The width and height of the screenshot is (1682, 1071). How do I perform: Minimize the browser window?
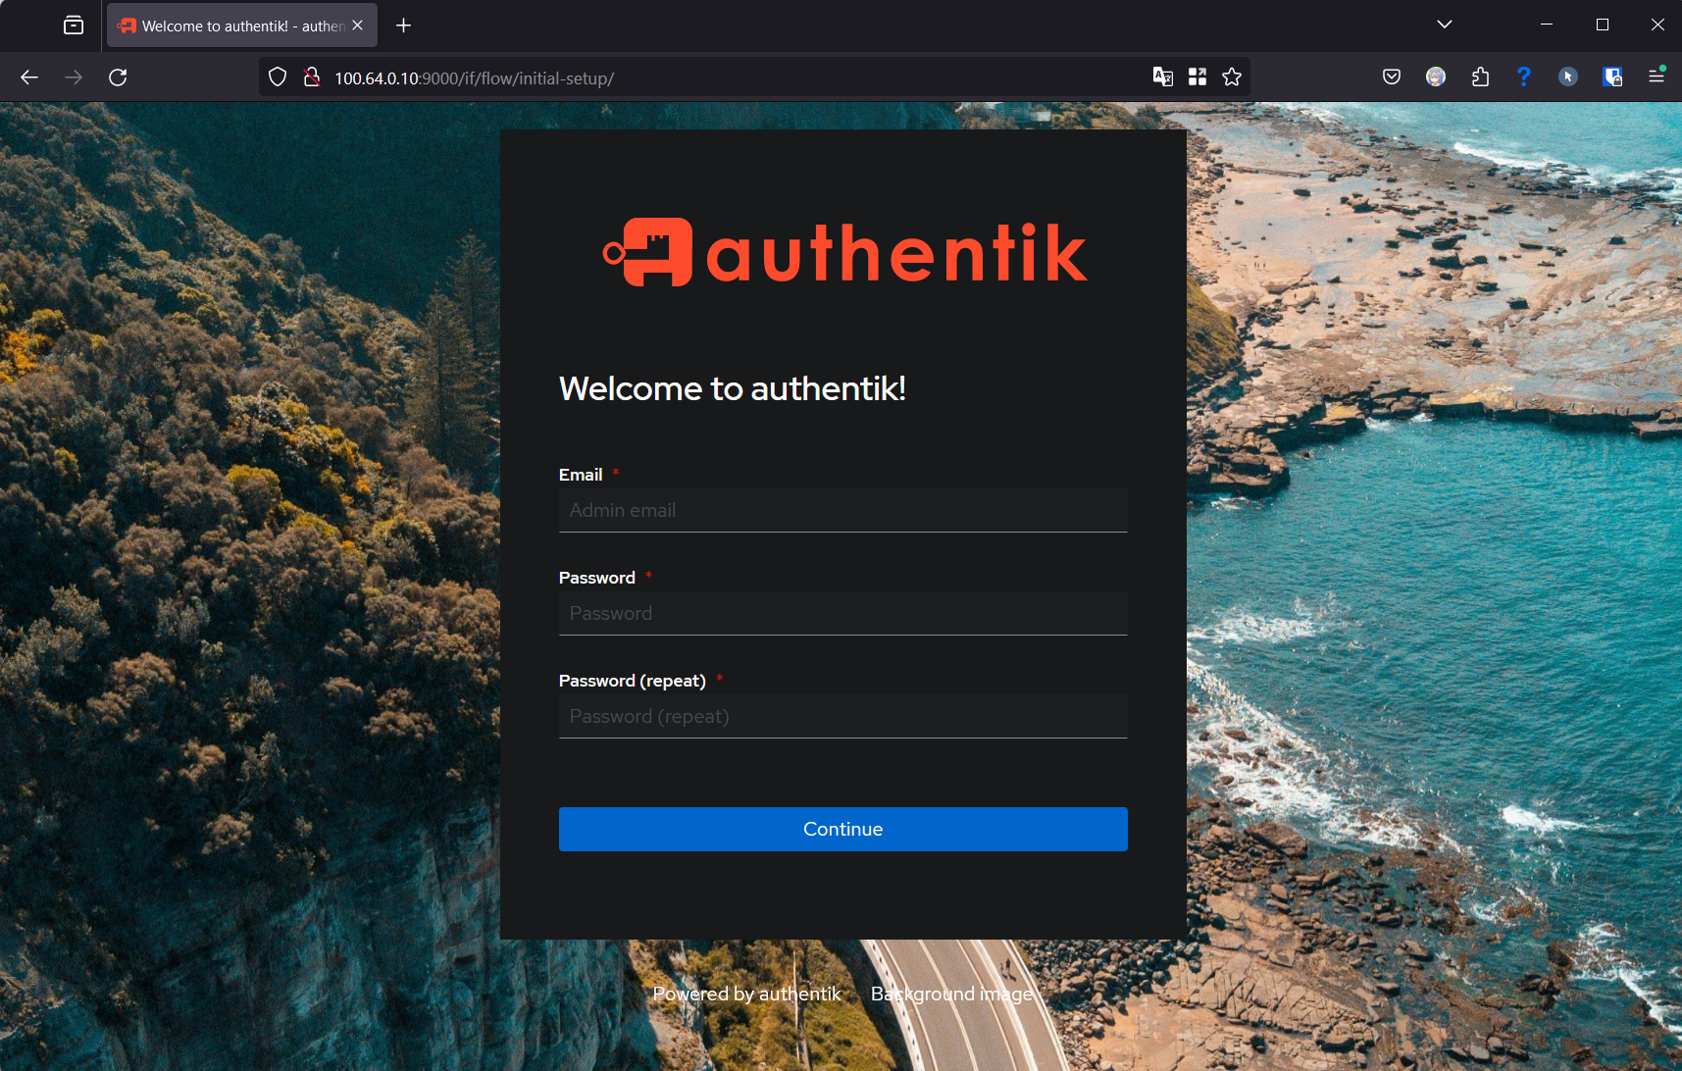pyautogui.click(x=1547, y=25)
